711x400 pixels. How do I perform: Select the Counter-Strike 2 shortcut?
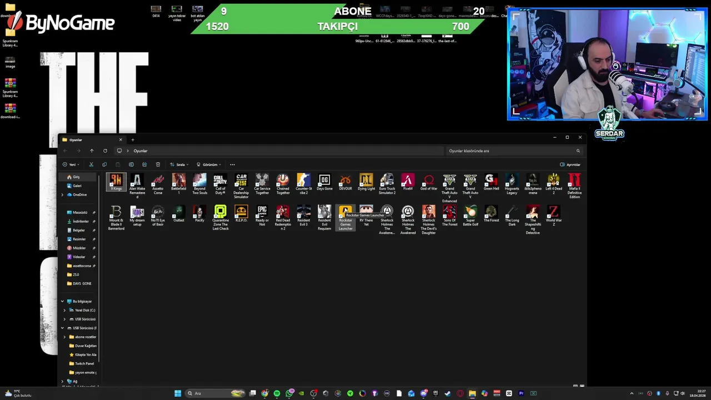(303, 184)
